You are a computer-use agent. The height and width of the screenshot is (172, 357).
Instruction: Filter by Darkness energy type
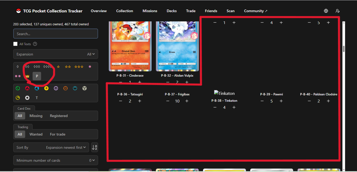(75, 88)
